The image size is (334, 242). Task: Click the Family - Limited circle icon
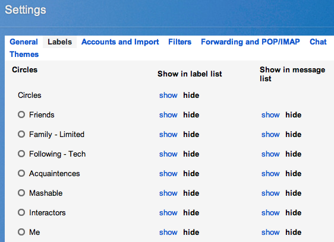(21, 134)
